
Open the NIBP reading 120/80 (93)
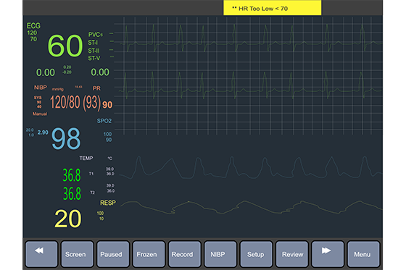tap(75, 102)
